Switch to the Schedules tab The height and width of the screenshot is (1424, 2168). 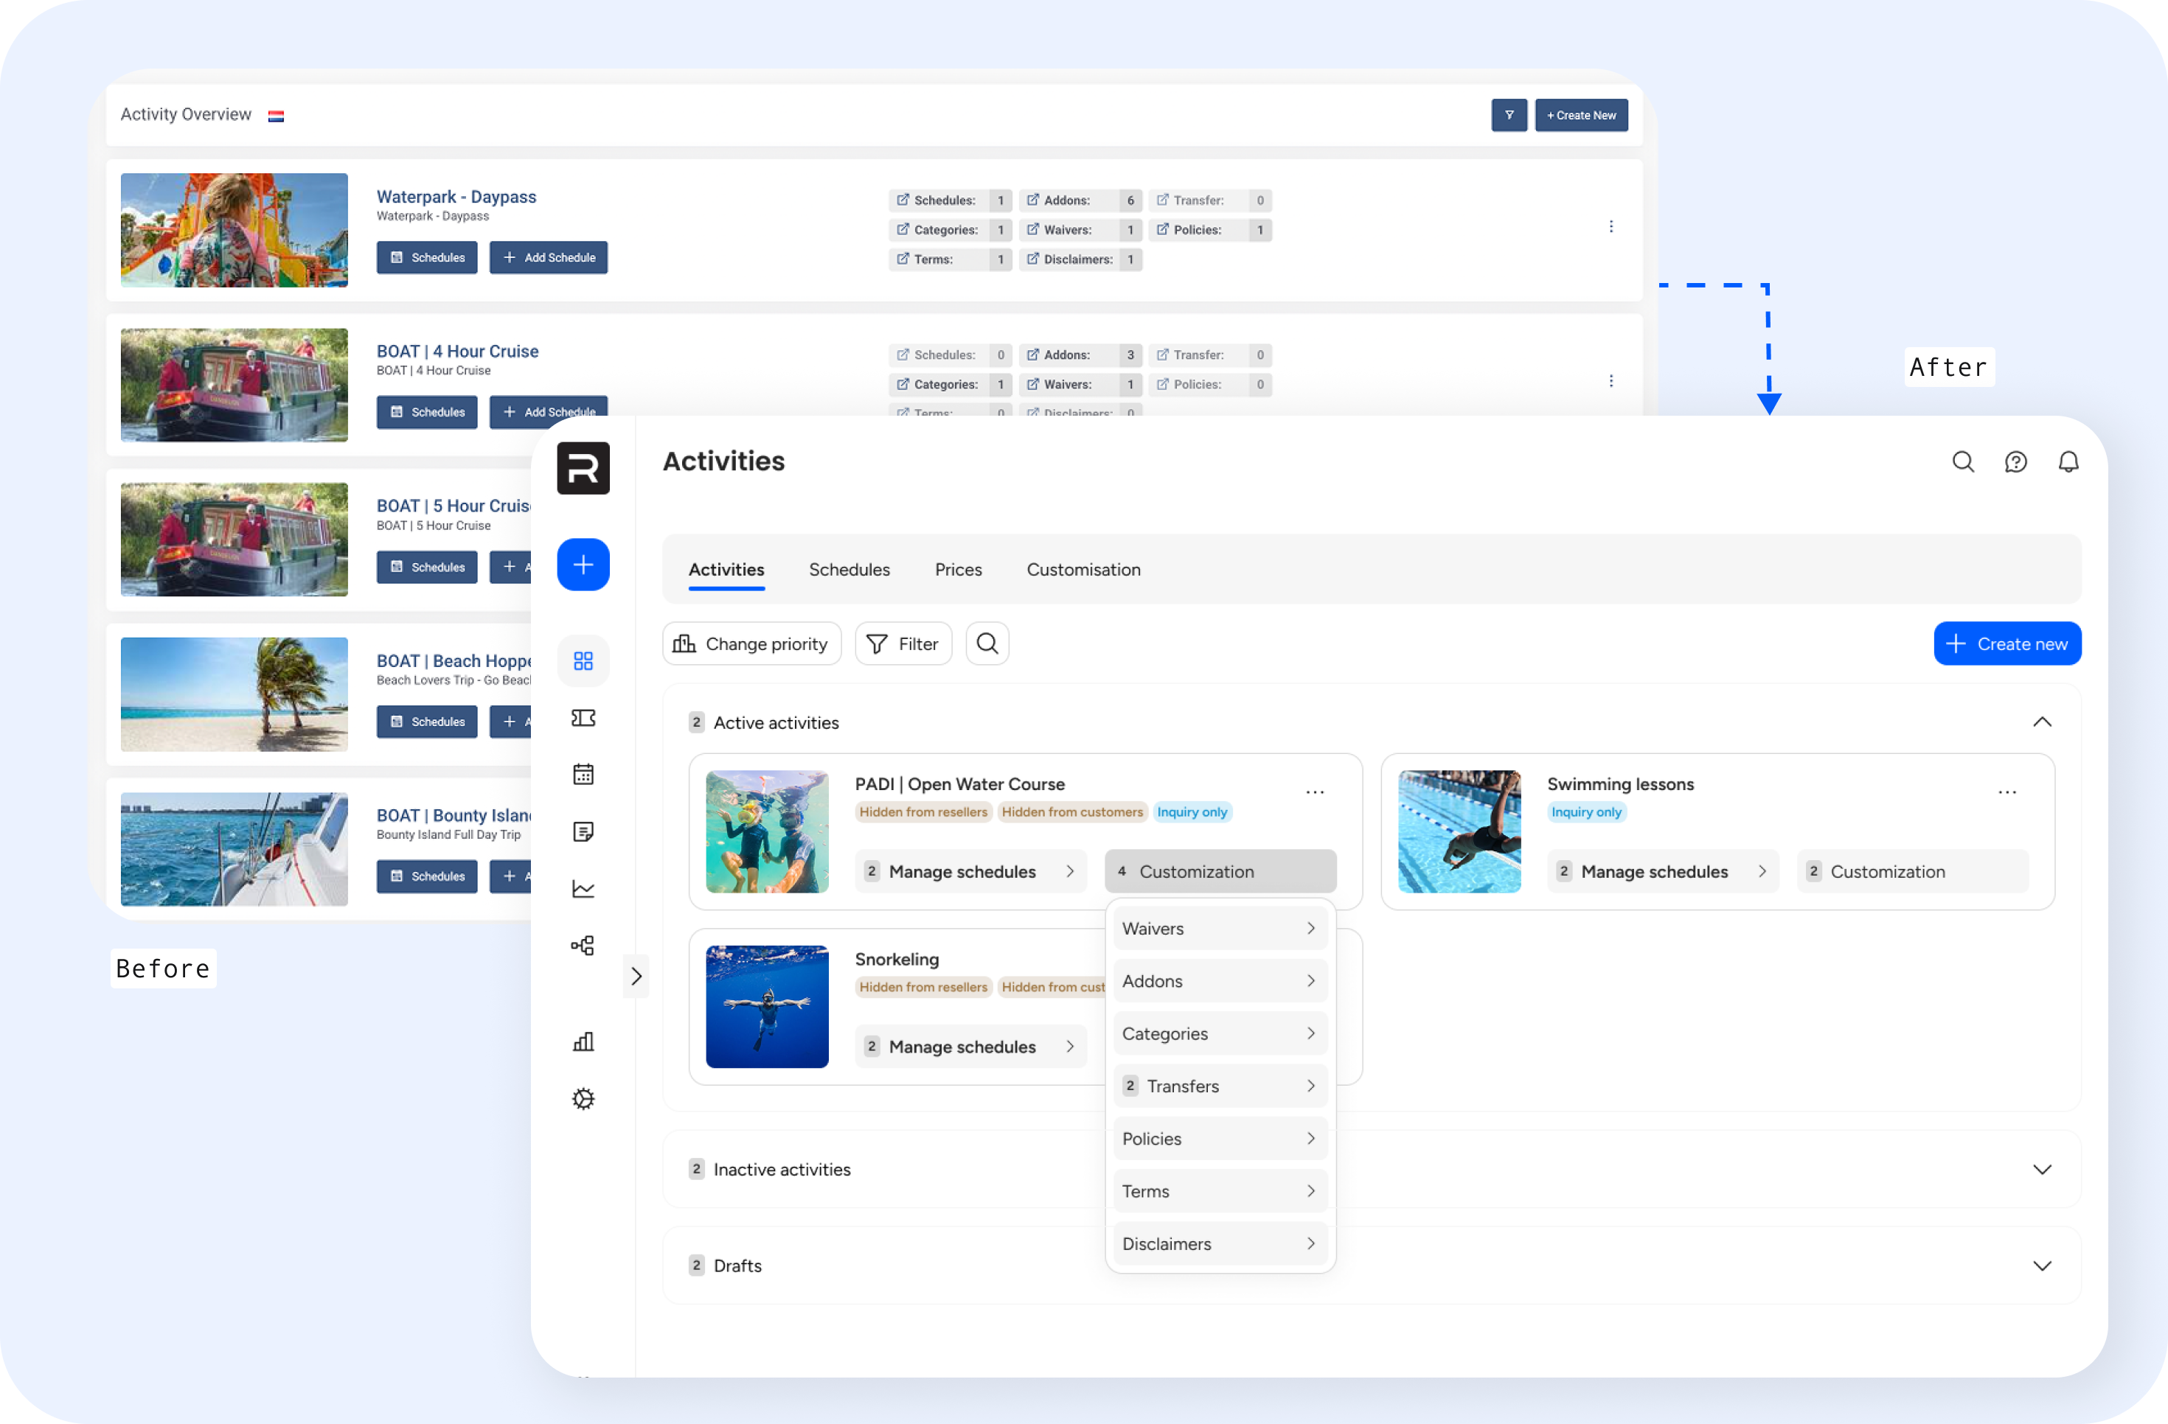(849, 570)
